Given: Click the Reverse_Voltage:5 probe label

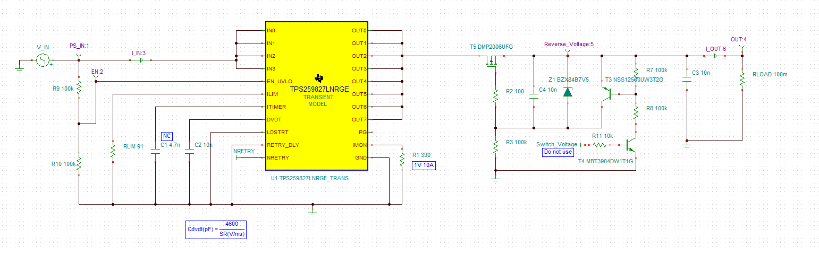Looking at the screenshot, I should click(x=569, y=44).
